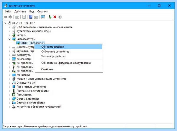The height and width of the screenshot is (131, 177).
Task: Select the Клавиатуры tree row
Action: click(24, 55)
